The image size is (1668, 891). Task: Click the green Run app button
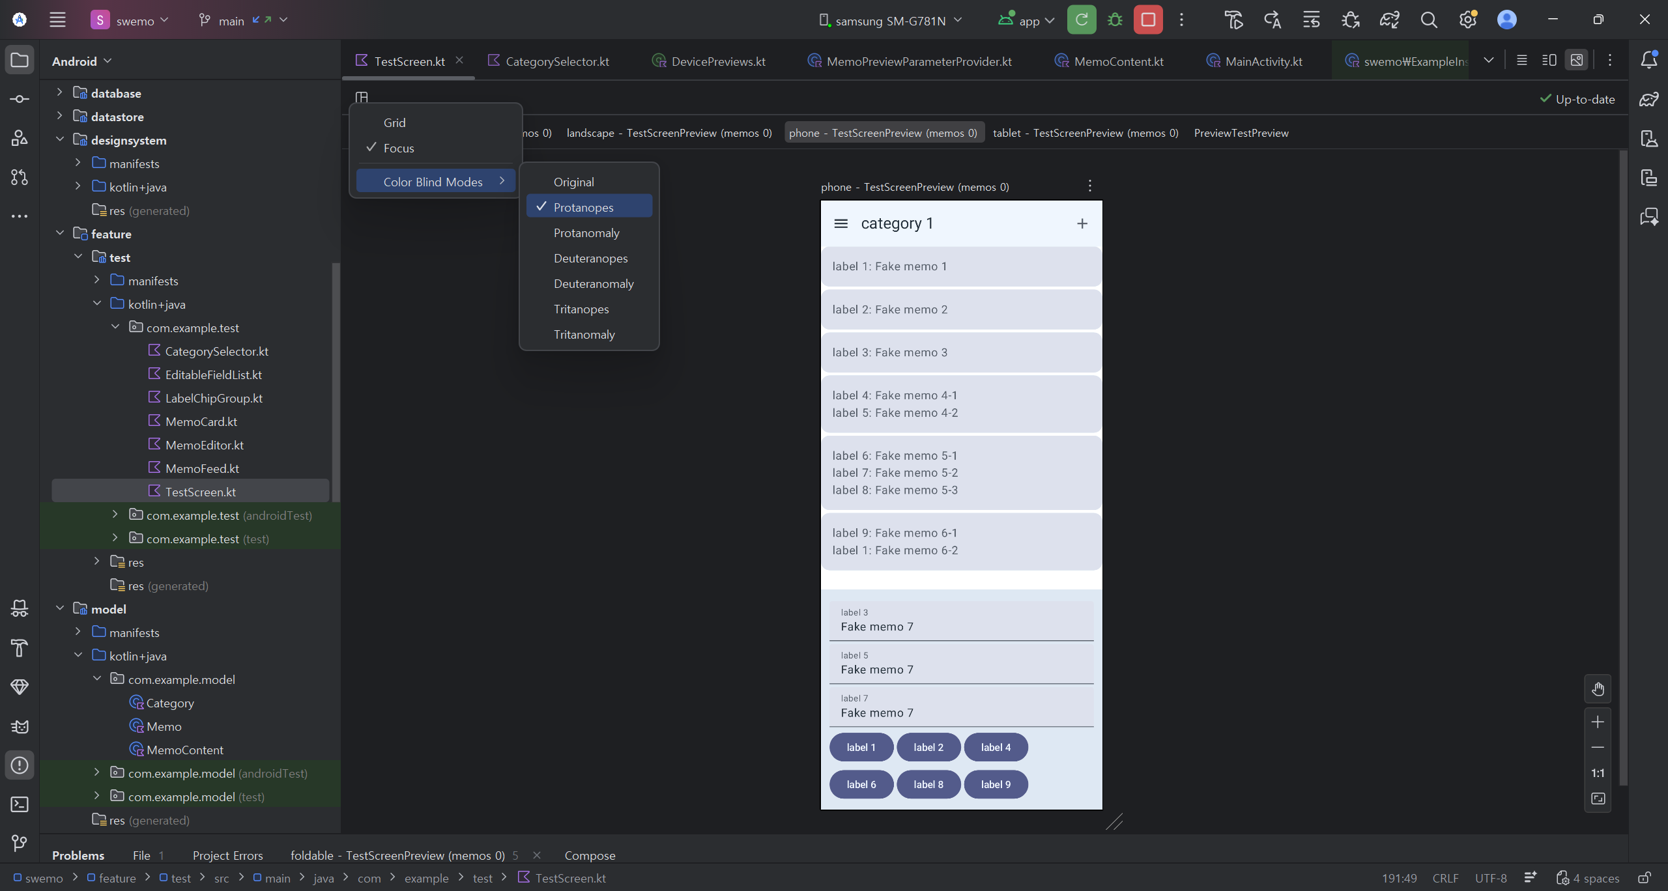click(1082, 20)
